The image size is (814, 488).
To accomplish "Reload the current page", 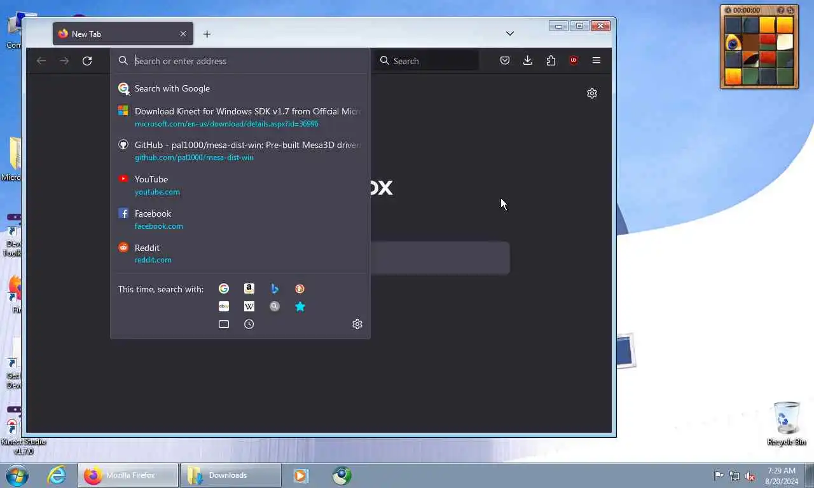I will pos(87,61).
